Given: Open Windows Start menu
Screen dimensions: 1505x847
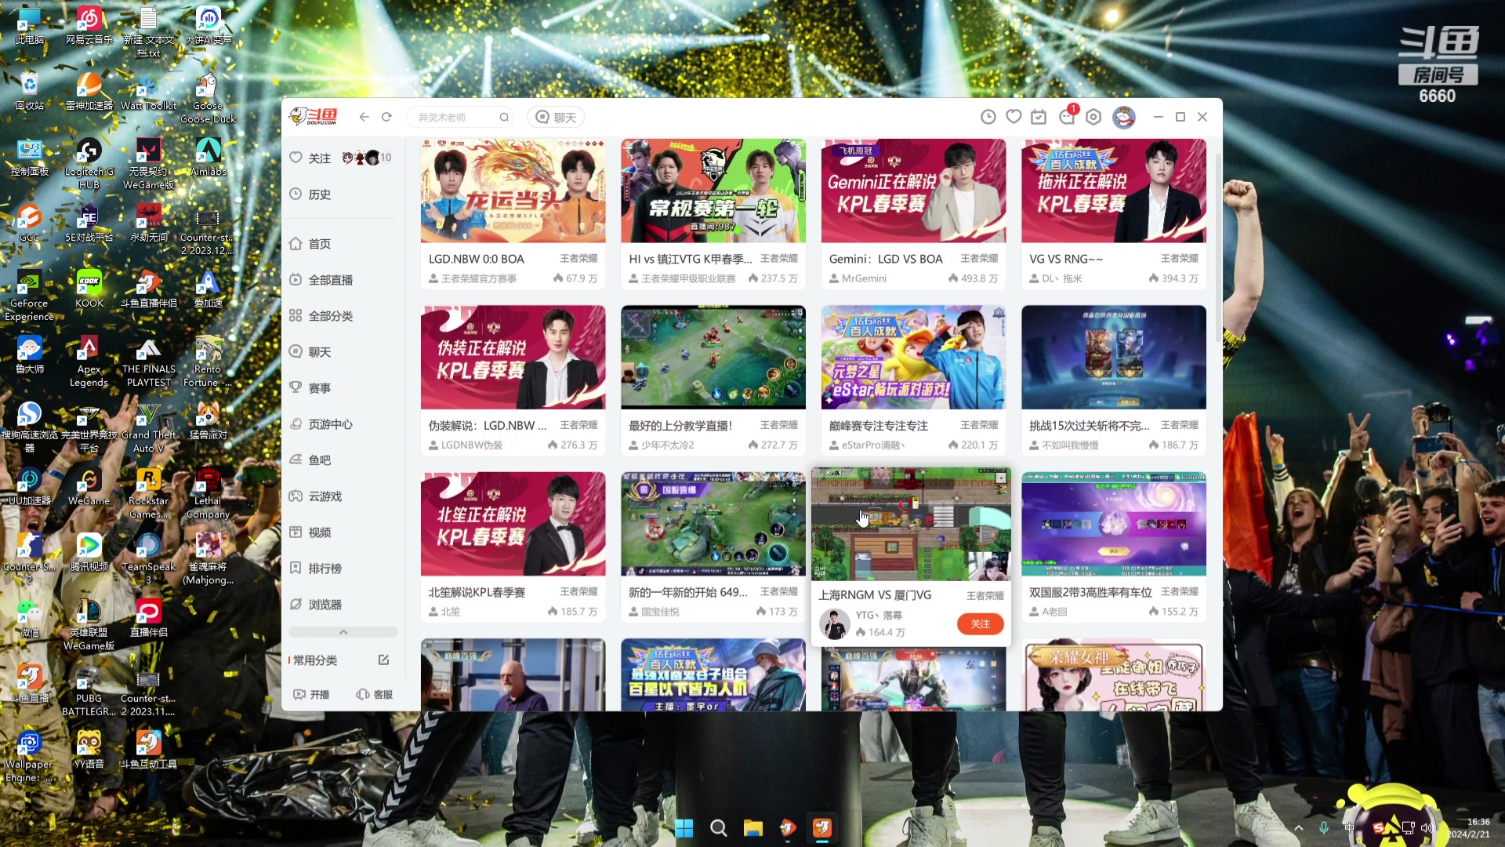Looking at the screenshot, I should point(684,828).
